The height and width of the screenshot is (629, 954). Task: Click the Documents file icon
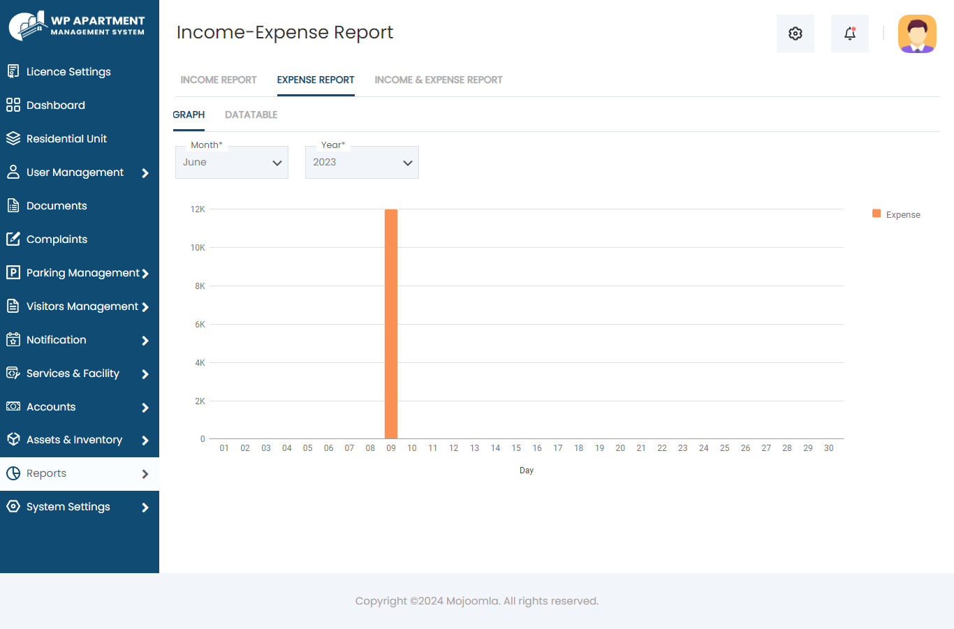(13, 205)
